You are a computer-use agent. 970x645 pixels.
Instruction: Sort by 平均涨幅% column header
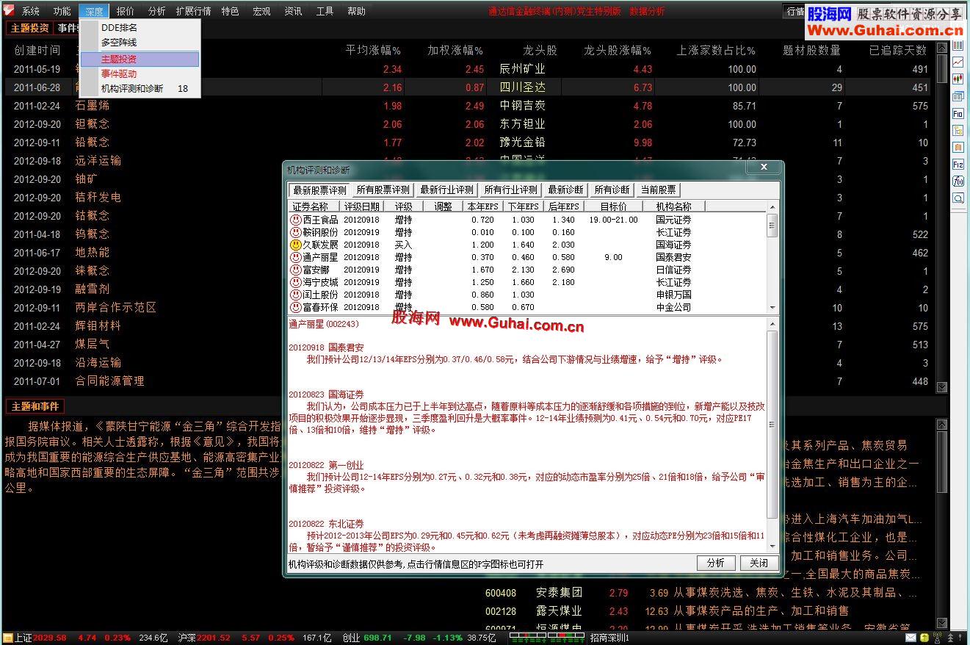pos(373,51)
